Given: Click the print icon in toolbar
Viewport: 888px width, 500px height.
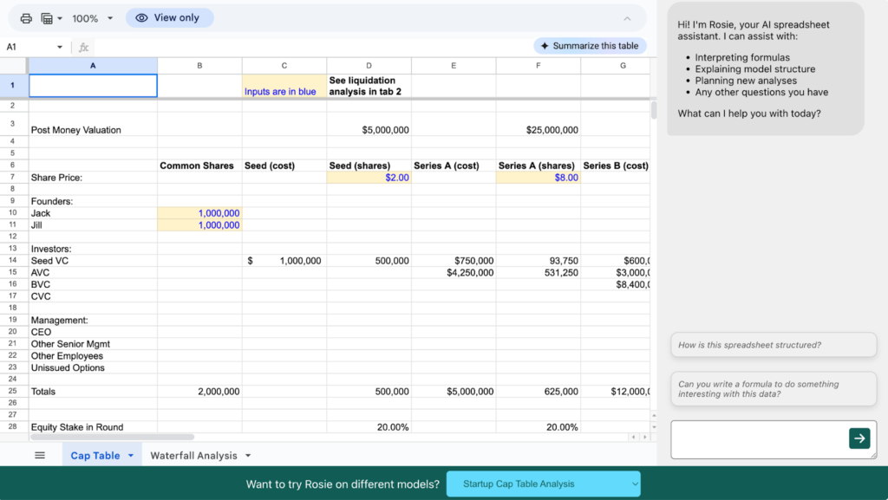Looking at the screenshot, I should [x=26, y=18].
